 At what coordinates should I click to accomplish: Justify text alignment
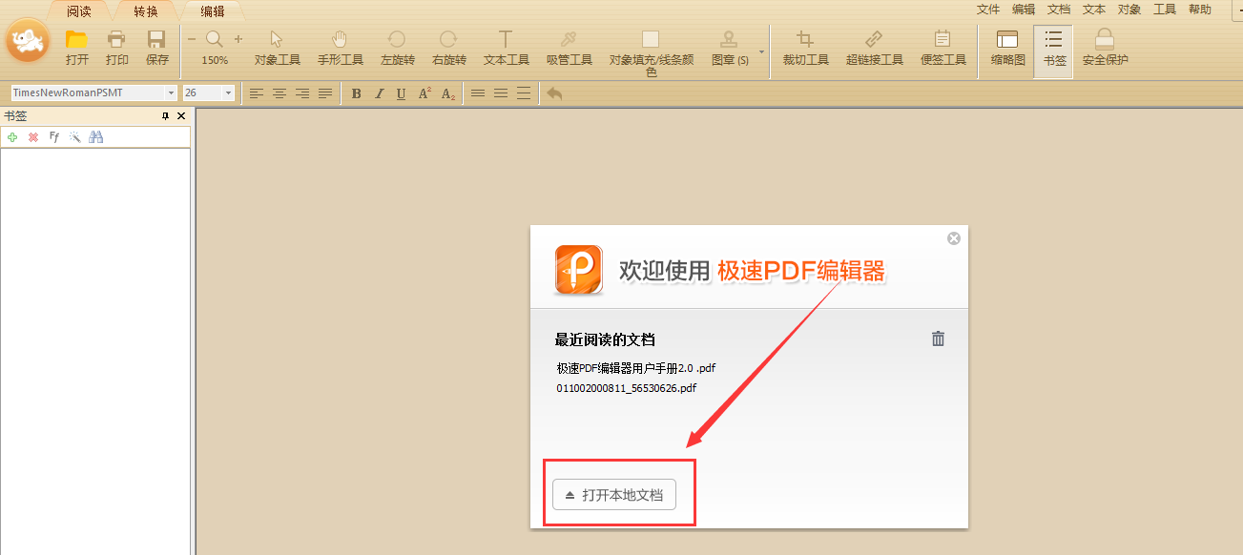click(x=325, y=93)
